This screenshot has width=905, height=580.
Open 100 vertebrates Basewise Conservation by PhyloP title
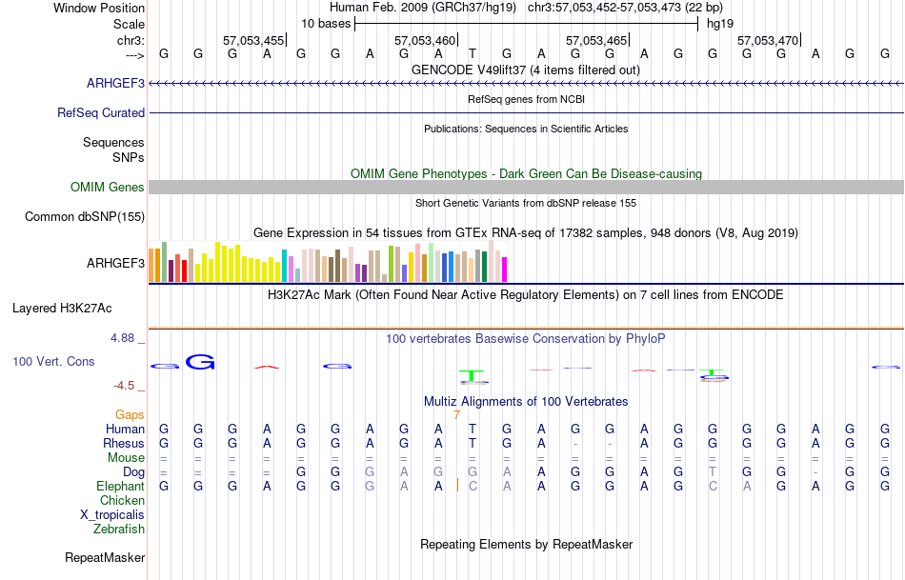coord(526,338)
